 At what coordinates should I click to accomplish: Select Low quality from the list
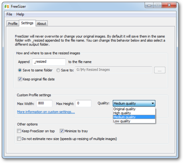[x=134, y=121]
